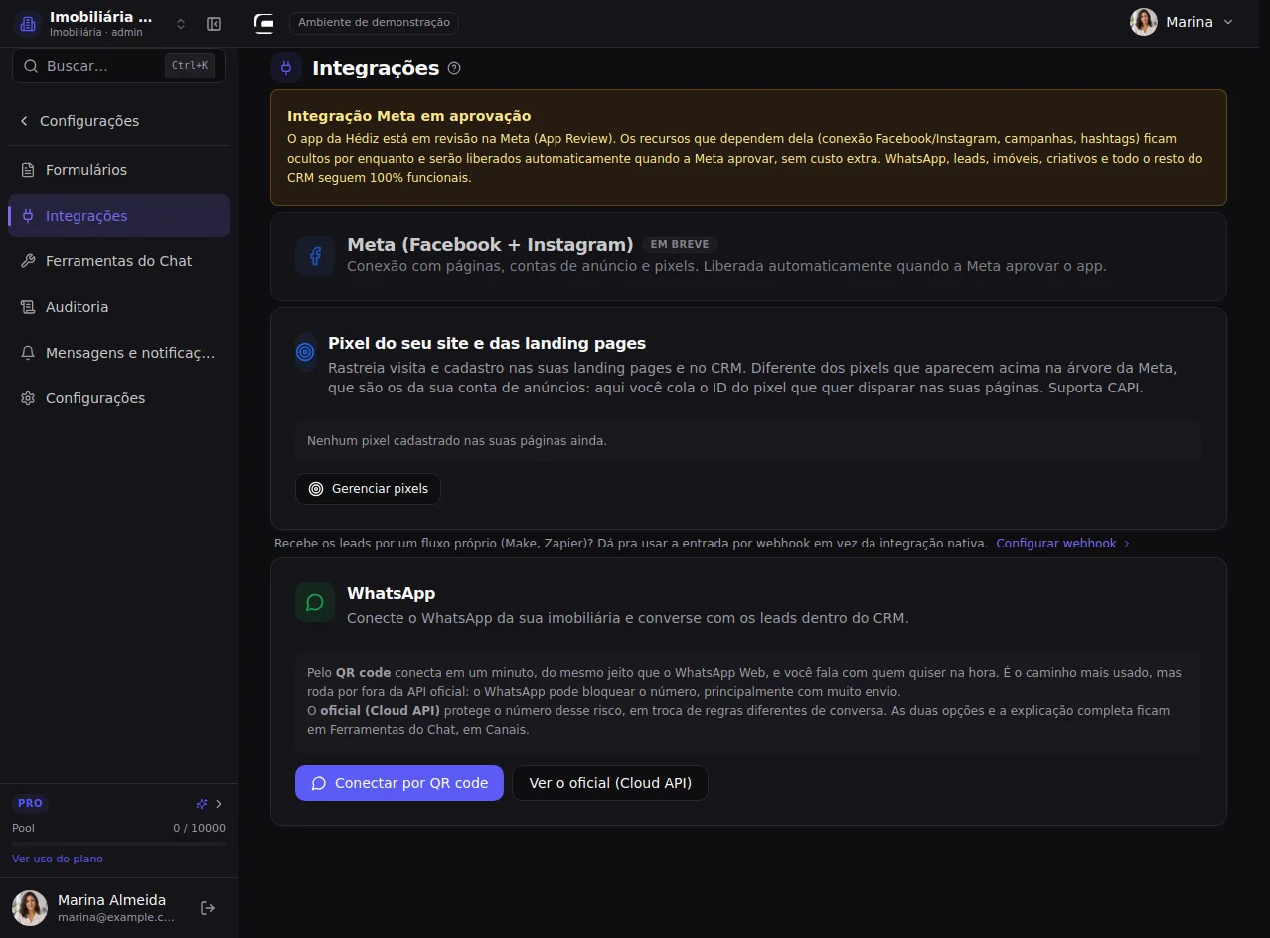
Task: Open the Marina user menu in the top bar
Action: 1182,22
